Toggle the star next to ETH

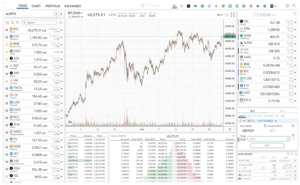[7, 37]
